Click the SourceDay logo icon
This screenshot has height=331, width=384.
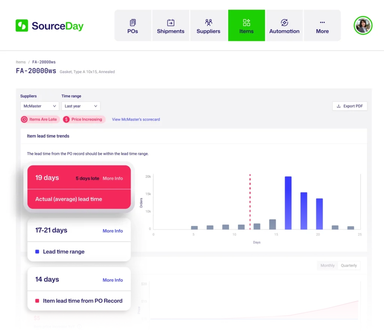pos(22,26)
